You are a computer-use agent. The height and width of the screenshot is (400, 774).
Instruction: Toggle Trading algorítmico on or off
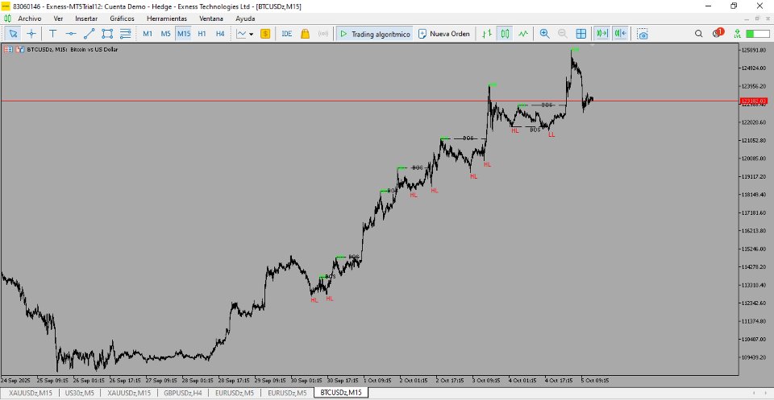[375, 34]
